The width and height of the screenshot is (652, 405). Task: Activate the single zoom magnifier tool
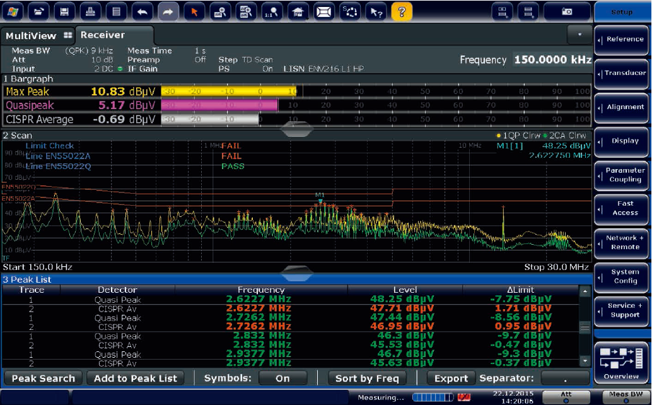(220, 11)
